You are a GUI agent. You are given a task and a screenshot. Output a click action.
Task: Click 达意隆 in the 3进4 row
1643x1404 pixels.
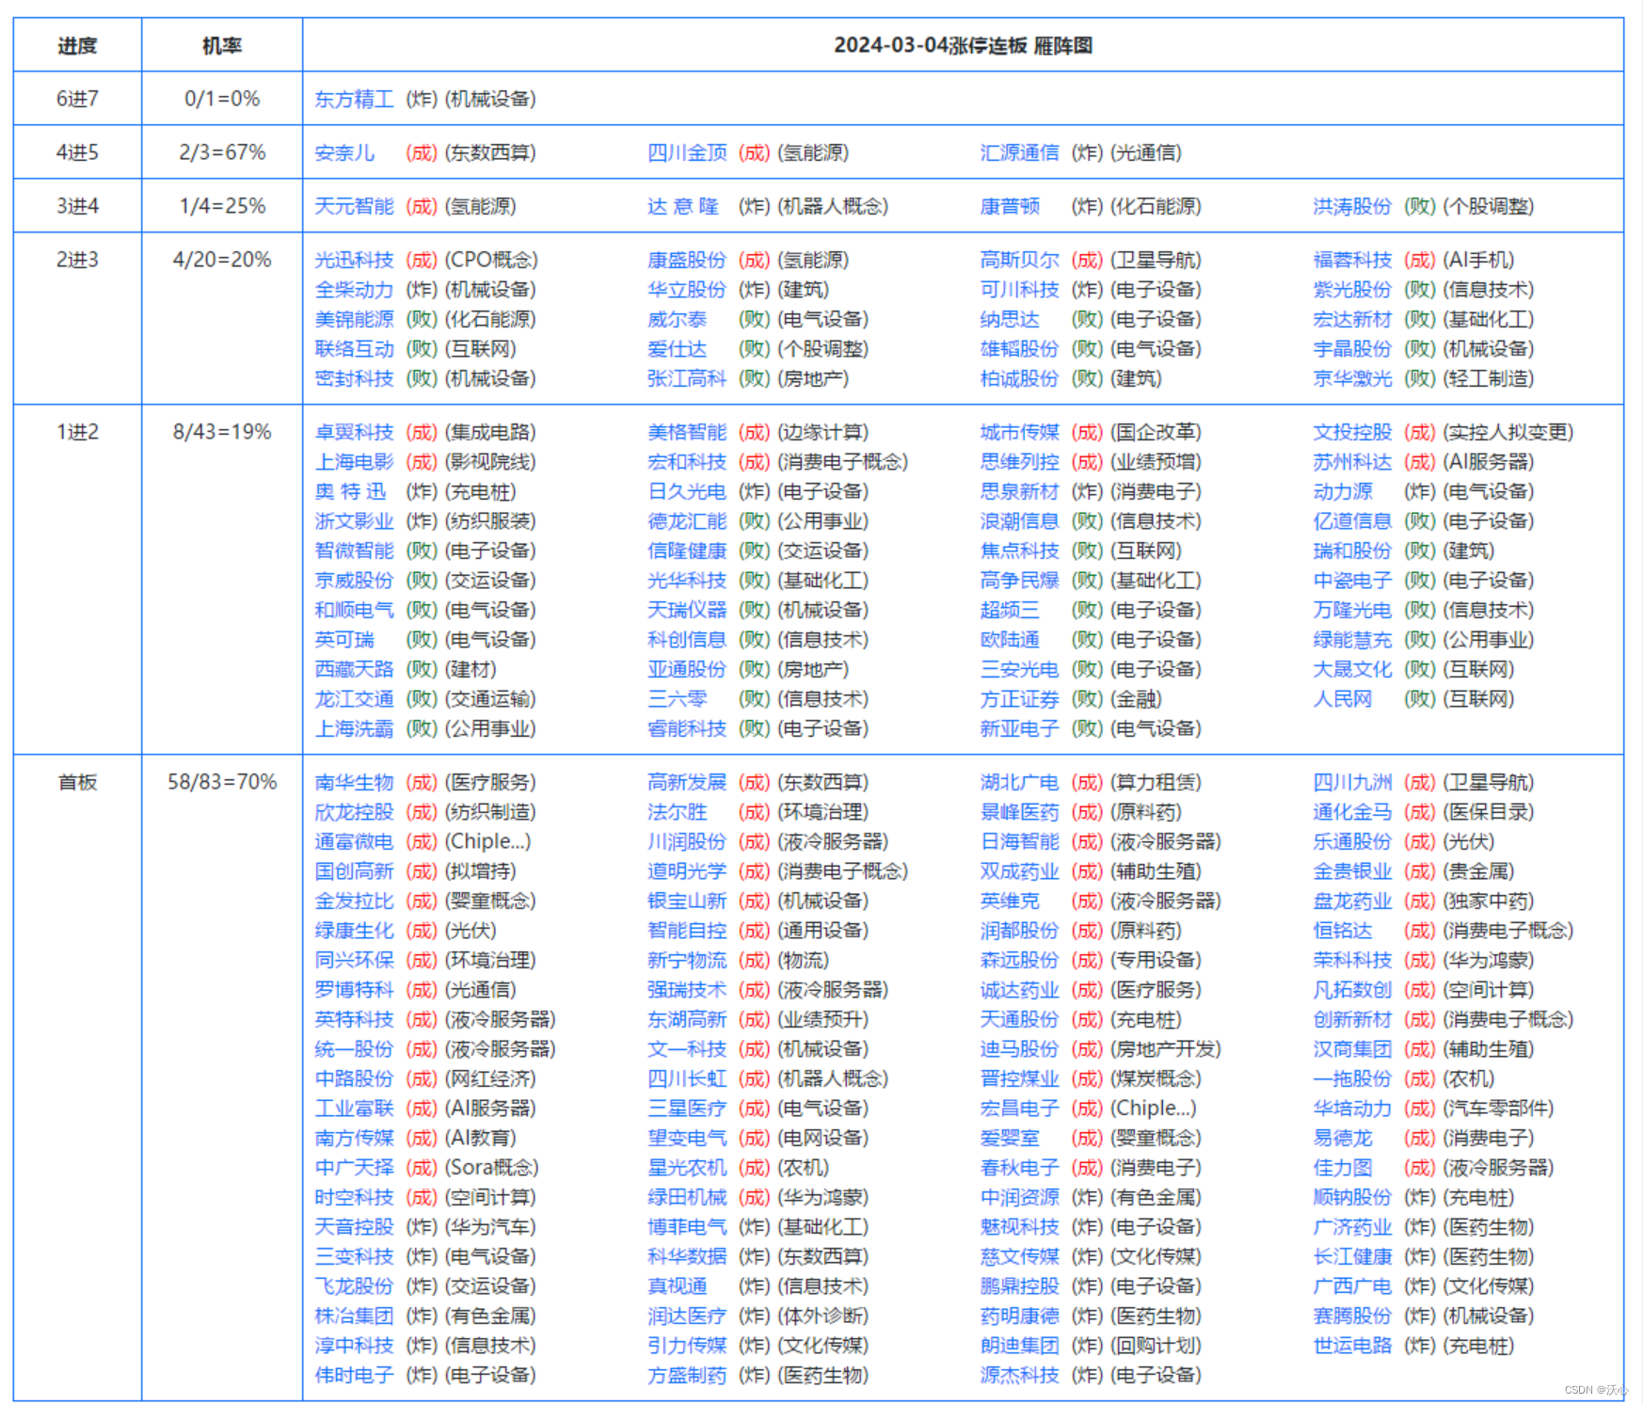pos(683,206)
